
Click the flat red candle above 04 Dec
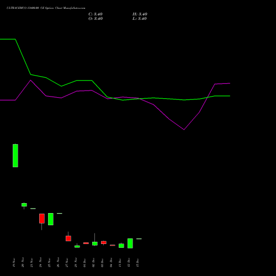113,245
